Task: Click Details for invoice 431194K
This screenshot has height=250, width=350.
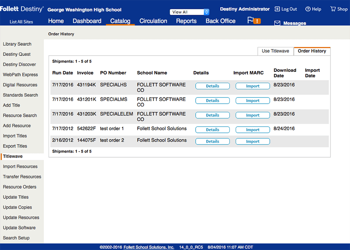Action: (212, 86)
